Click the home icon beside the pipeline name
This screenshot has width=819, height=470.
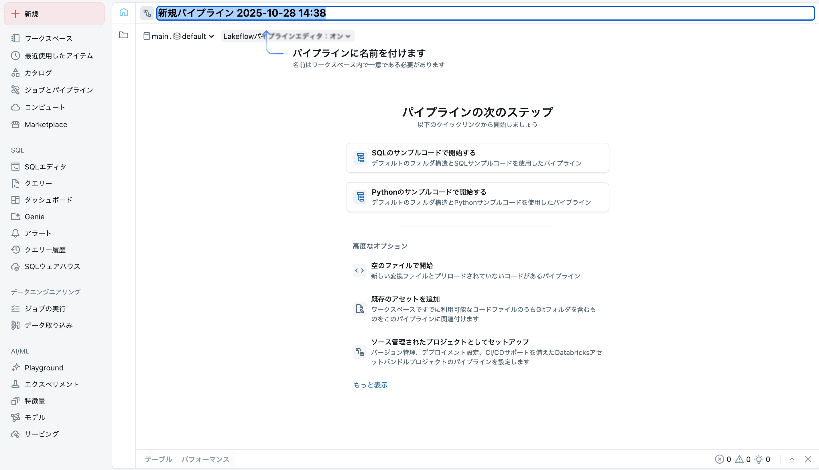point(124,12)
